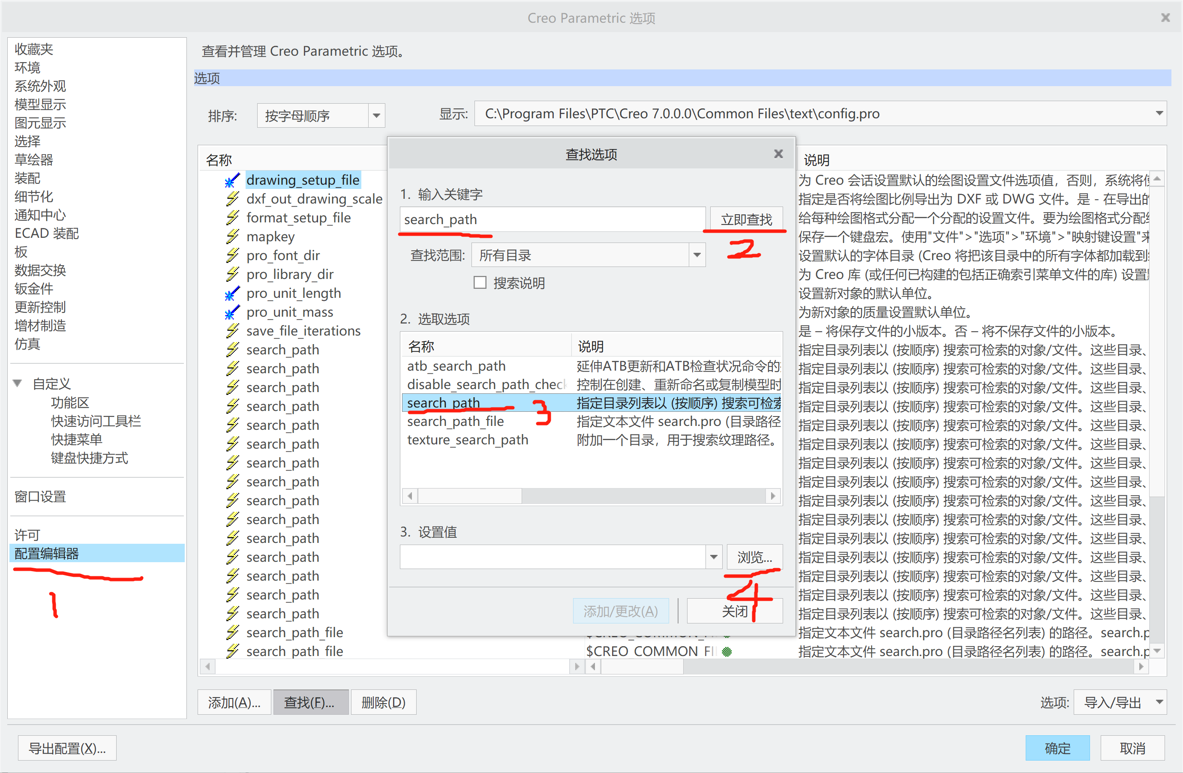Image resolution: width=1183 pixels, height=773 pixels.
Task: Select the mapkey option row
Action: click(270, 237)
